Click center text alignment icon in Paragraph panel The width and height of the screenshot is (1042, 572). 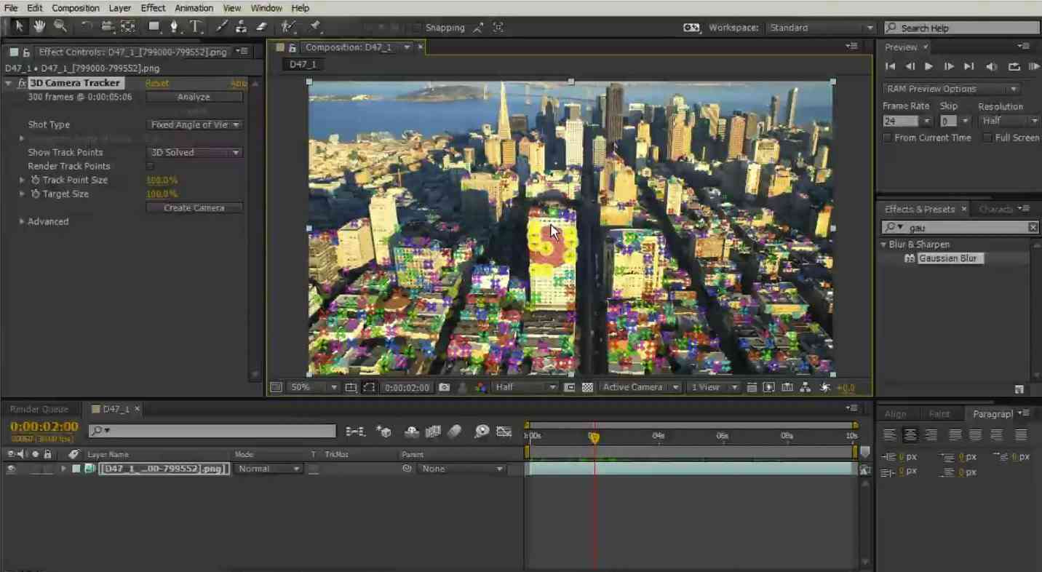coord(910,435)
